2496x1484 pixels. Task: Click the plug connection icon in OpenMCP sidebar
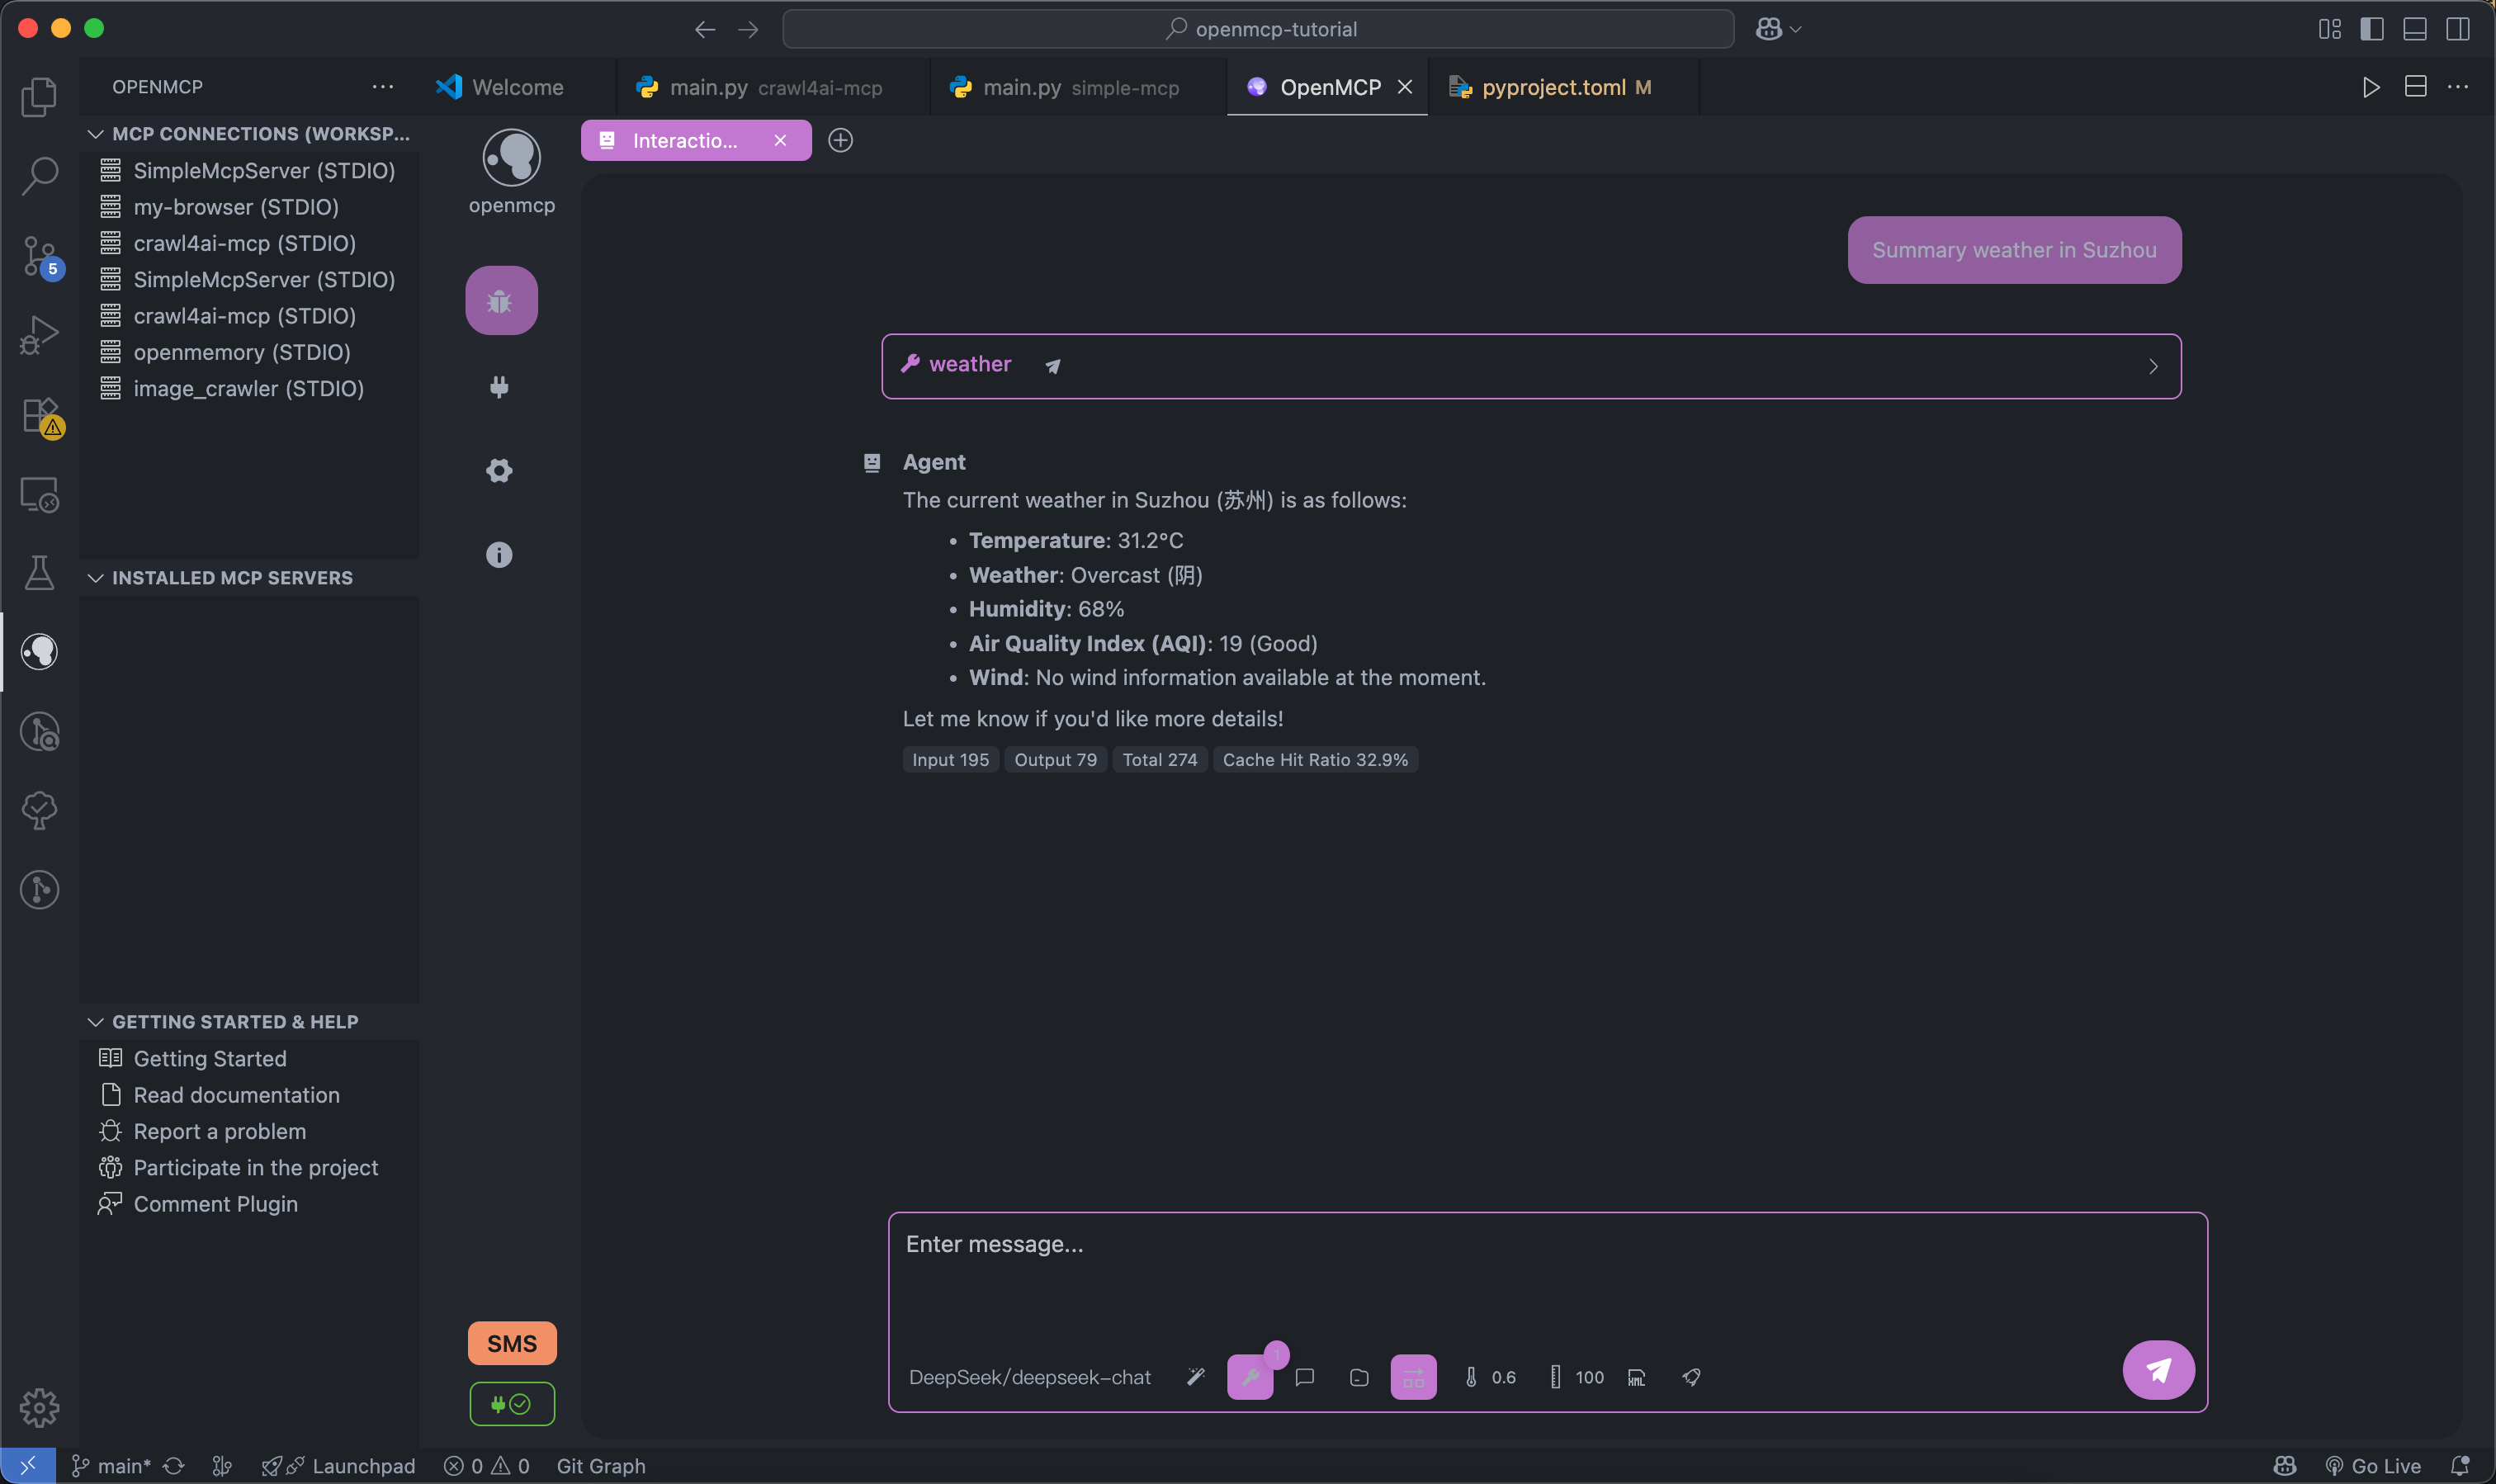click(x=499, y=386)
